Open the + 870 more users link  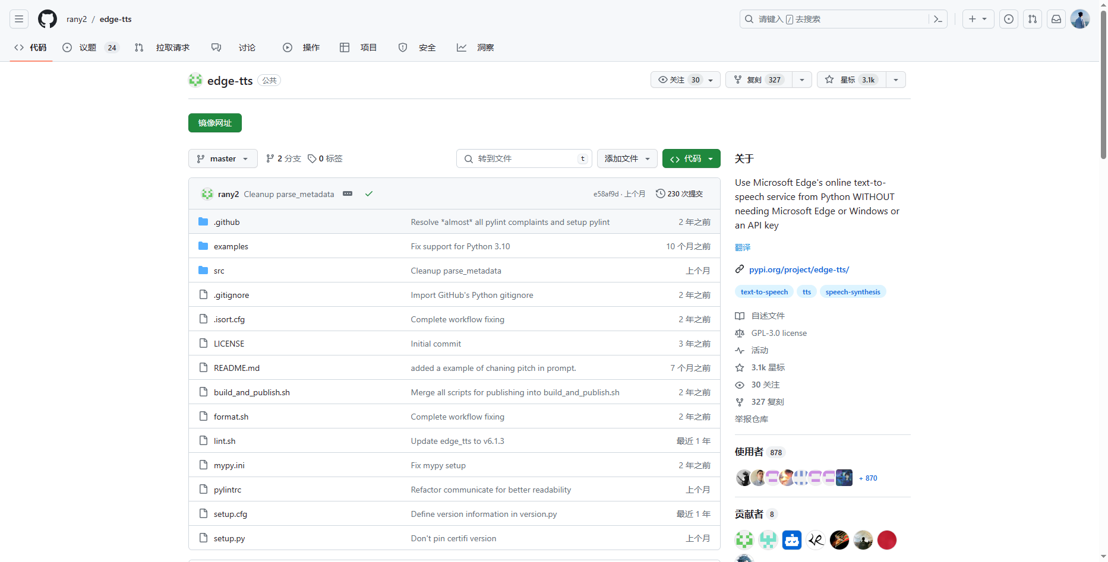pyautogui.click(x=868, y=478)
